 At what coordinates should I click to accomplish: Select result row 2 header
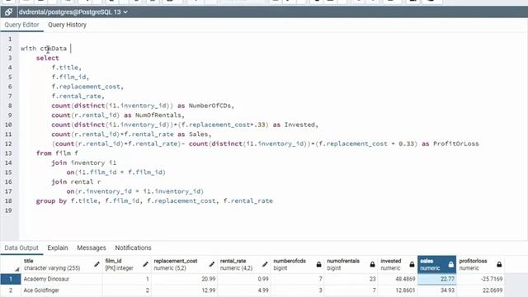[x=11, y=290]
